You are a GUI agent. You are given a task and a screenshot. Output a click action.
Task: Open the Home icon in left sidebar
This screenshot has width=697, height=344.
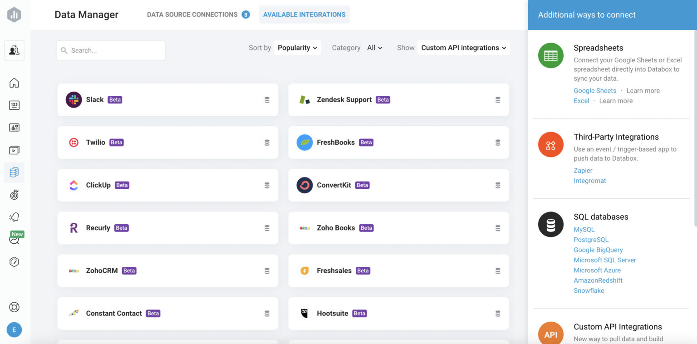point(14,83)
